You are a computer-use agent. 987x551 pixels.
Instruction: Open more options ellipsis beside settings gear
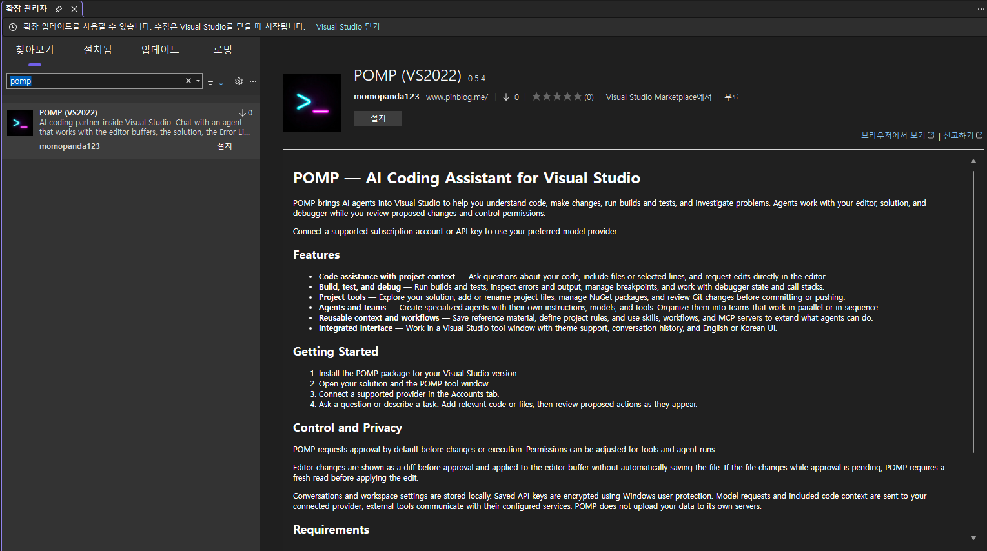click(253, 81)
